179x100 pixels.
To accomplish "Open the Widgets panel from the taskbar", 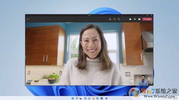I will 85,98.
